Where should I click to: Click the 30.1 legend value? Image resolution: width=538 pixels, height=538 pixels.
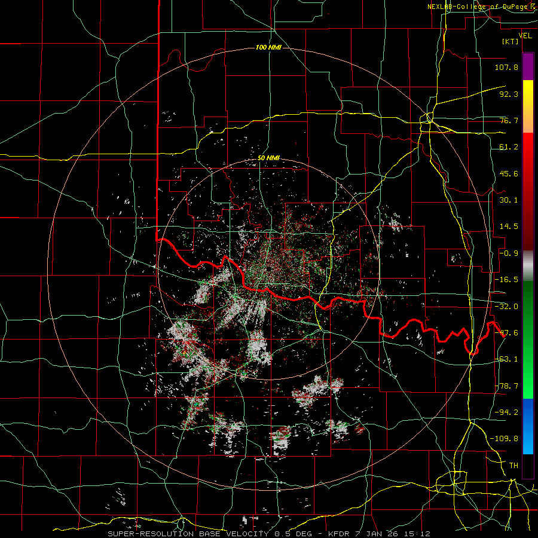(x=509, y=200)
